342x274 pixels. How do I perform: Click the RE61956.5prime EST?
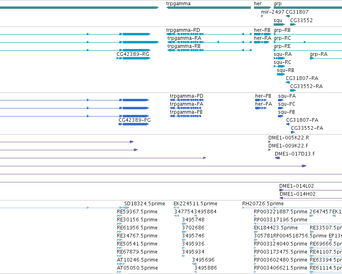coord(119,232)
